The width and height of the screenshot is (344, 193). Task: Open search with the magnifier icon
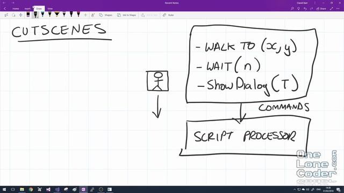292,9
